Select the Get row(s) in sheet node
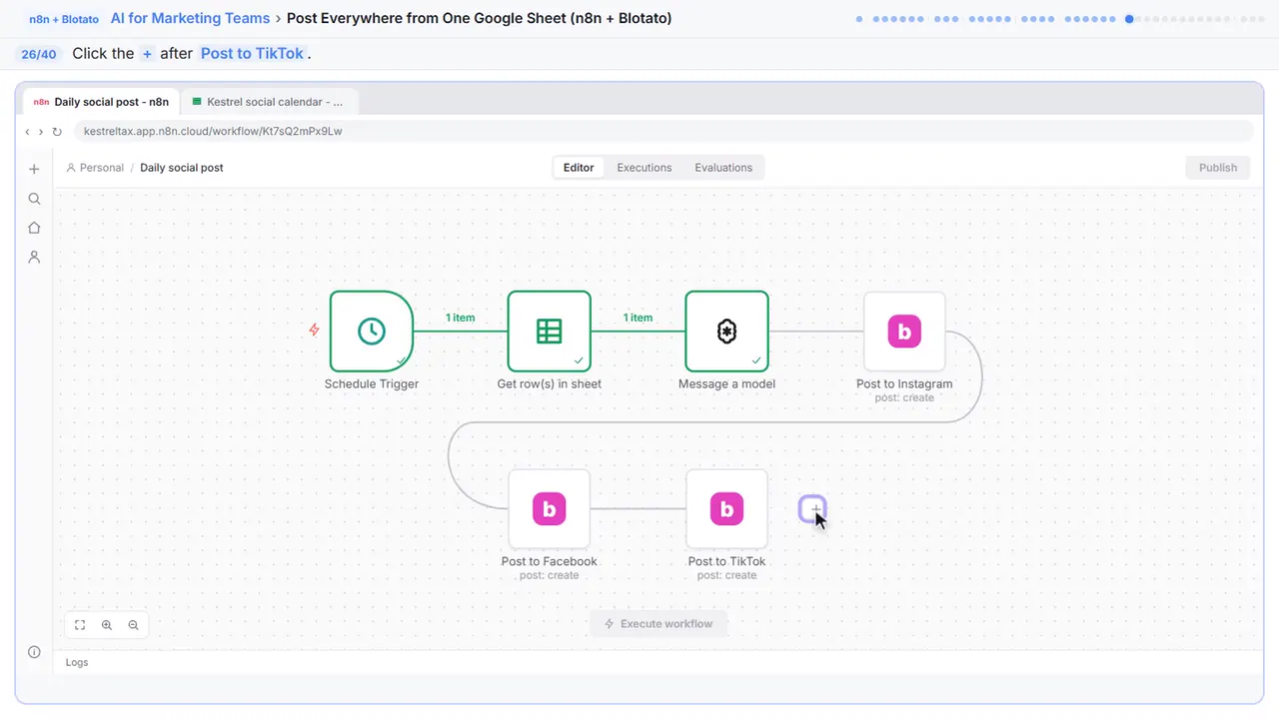1279x719 pixels. tap(550, 332)
